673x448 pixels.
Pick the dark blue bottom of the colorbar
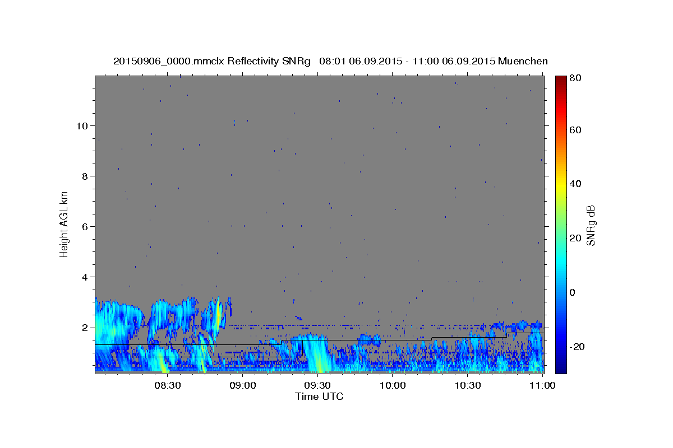(561, 368)
